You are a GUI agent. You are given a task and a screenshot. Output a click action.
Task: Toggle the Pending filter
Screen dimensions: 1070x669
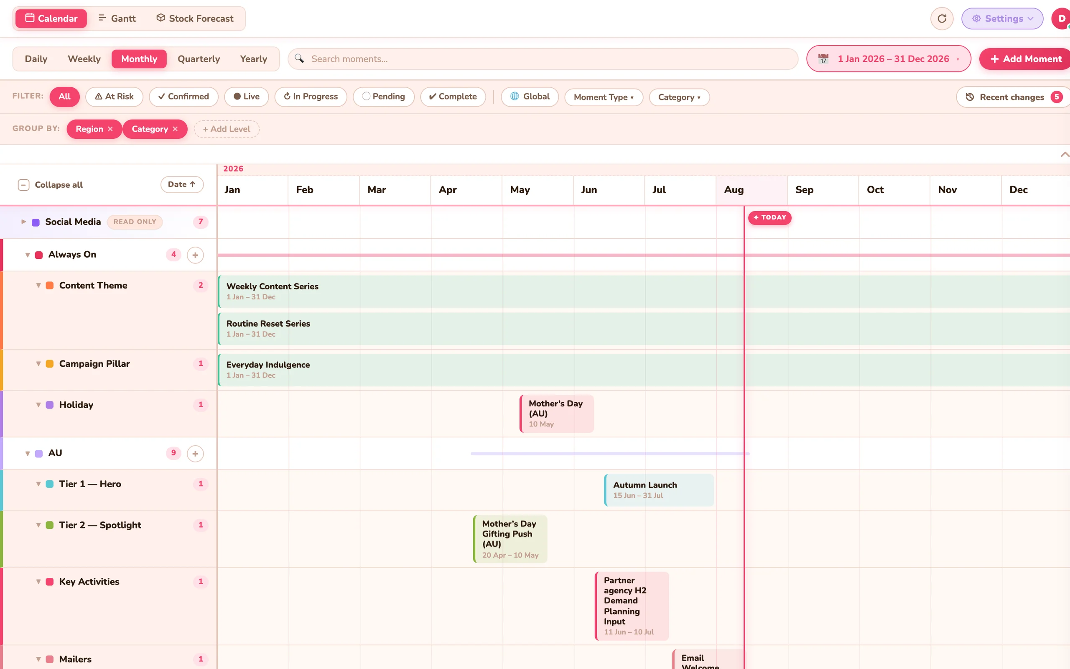tap(383, 97)
